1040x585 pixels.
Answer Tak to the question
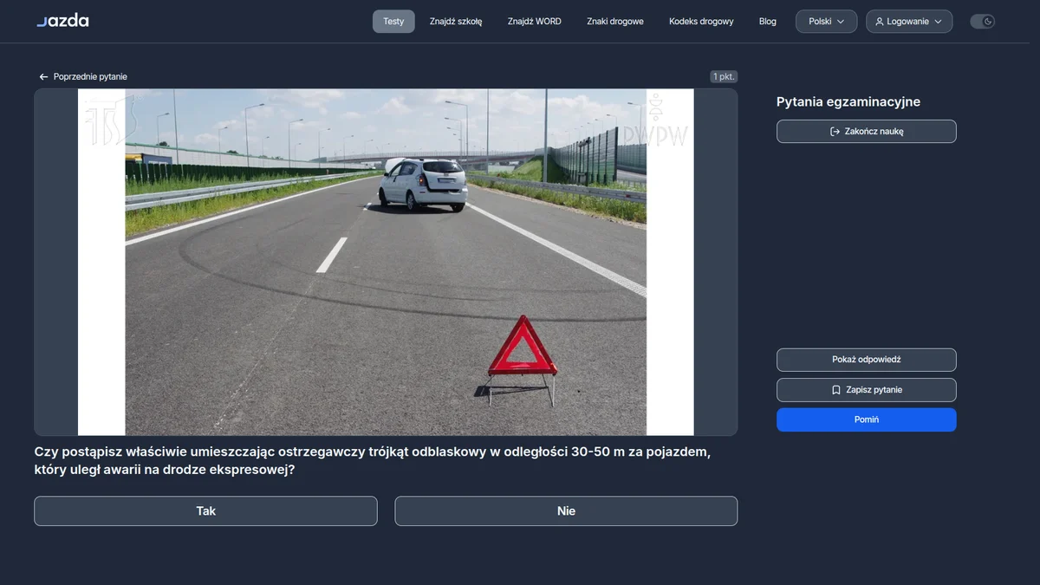click(205, 511)
